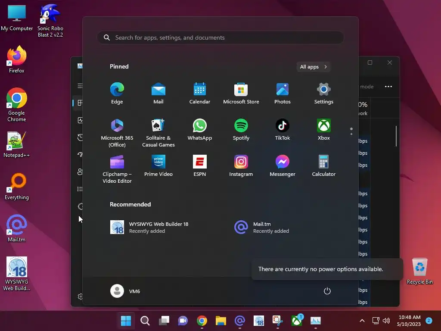Open the TikTok pinned app
Viewport: 441px width, 331px height.
283,130
